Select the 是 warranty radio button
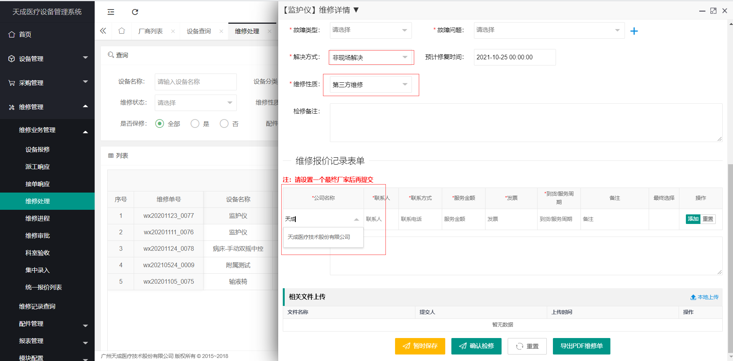 (x=195, y=124)
